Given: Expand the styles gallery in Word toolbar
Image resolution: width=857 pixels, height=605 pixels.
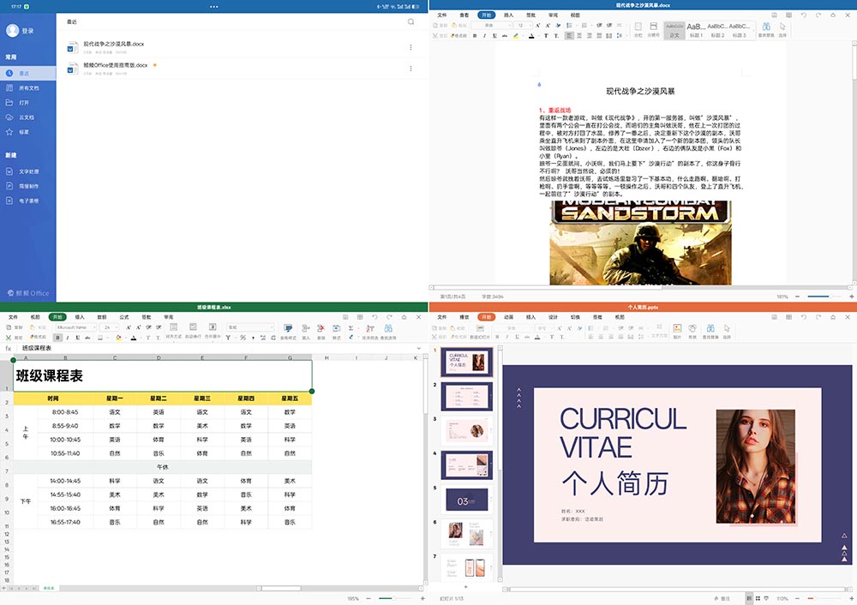Looking at the screenshot, I should pyautogui.click(x=755, y=30).
